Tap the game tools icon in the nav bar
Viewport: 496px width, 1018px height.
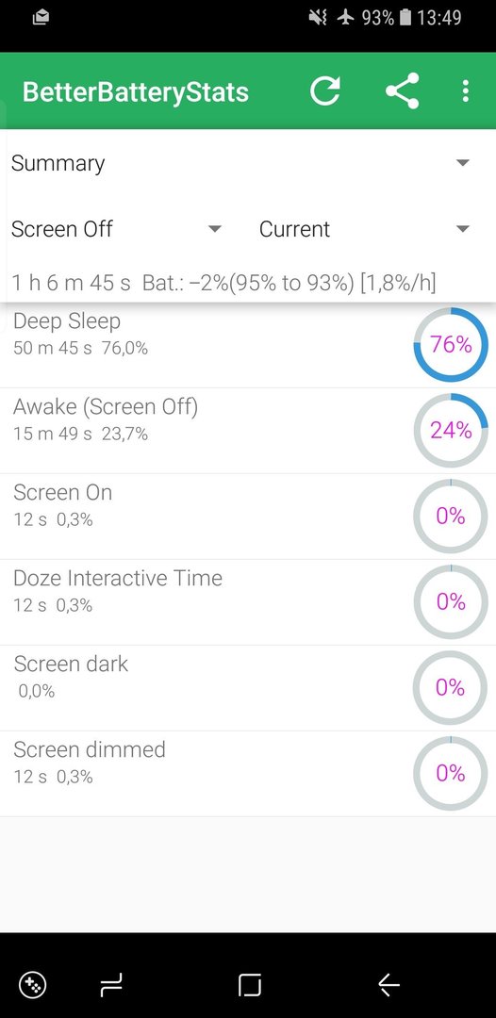(x=32, y=985)
